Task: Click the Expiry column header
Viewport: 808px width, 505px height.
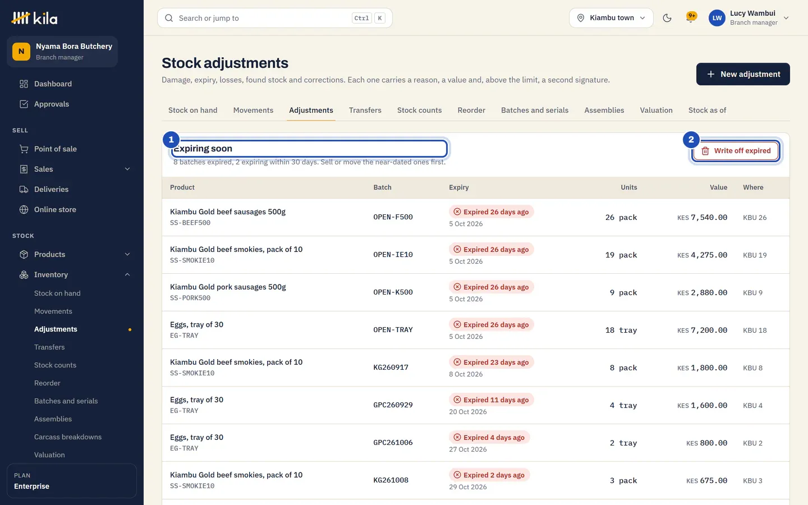Action: tap(458, 187)
